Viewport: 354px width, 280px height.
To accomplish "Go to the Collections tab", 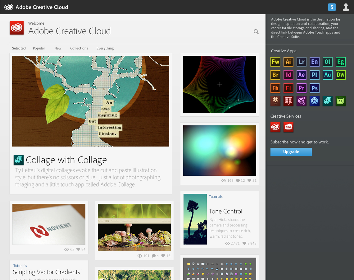I will [x=79, y=48].
